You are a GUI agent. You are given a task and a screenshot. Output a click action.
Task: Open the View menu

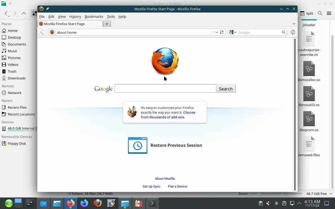62,16
